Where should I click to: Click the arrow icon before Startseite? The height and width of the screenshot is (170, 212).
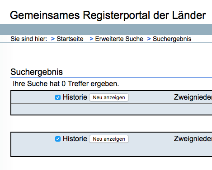pyautogui.click(x=53, y=39)
